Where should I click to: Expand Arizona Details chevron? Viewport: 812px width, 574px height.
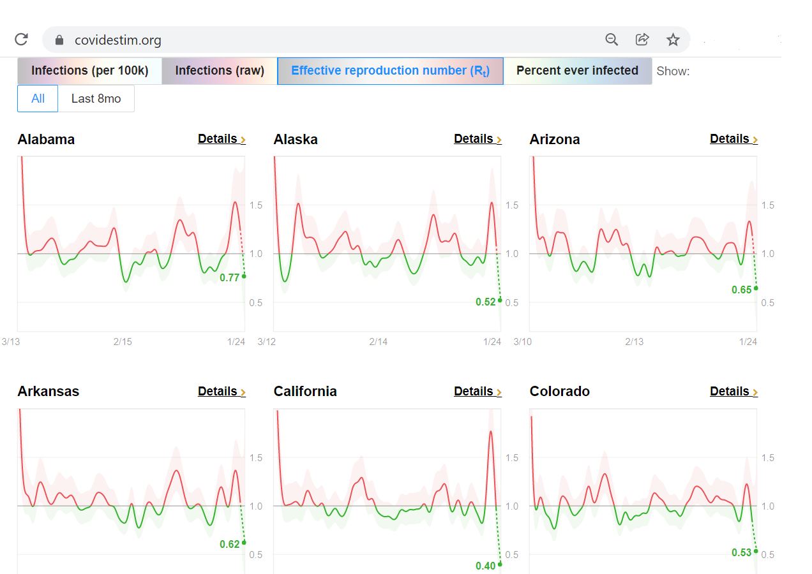[x=755, y=140]
